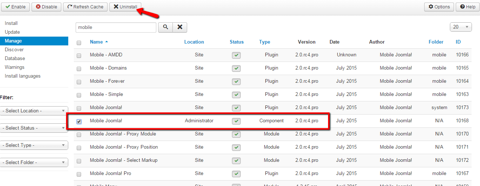
Task: Open the Select Status filter dropdown
Action: (34, 128)
